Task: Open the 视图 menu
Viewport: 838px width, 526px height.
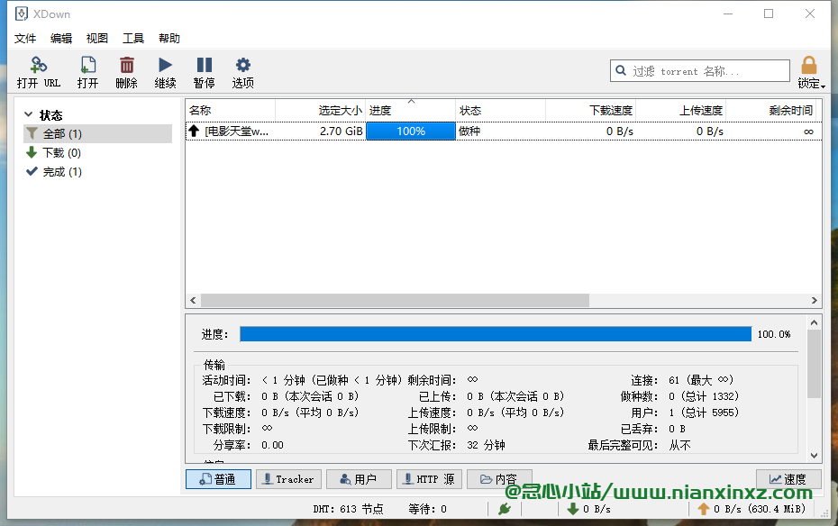Action: click(96, 39)
